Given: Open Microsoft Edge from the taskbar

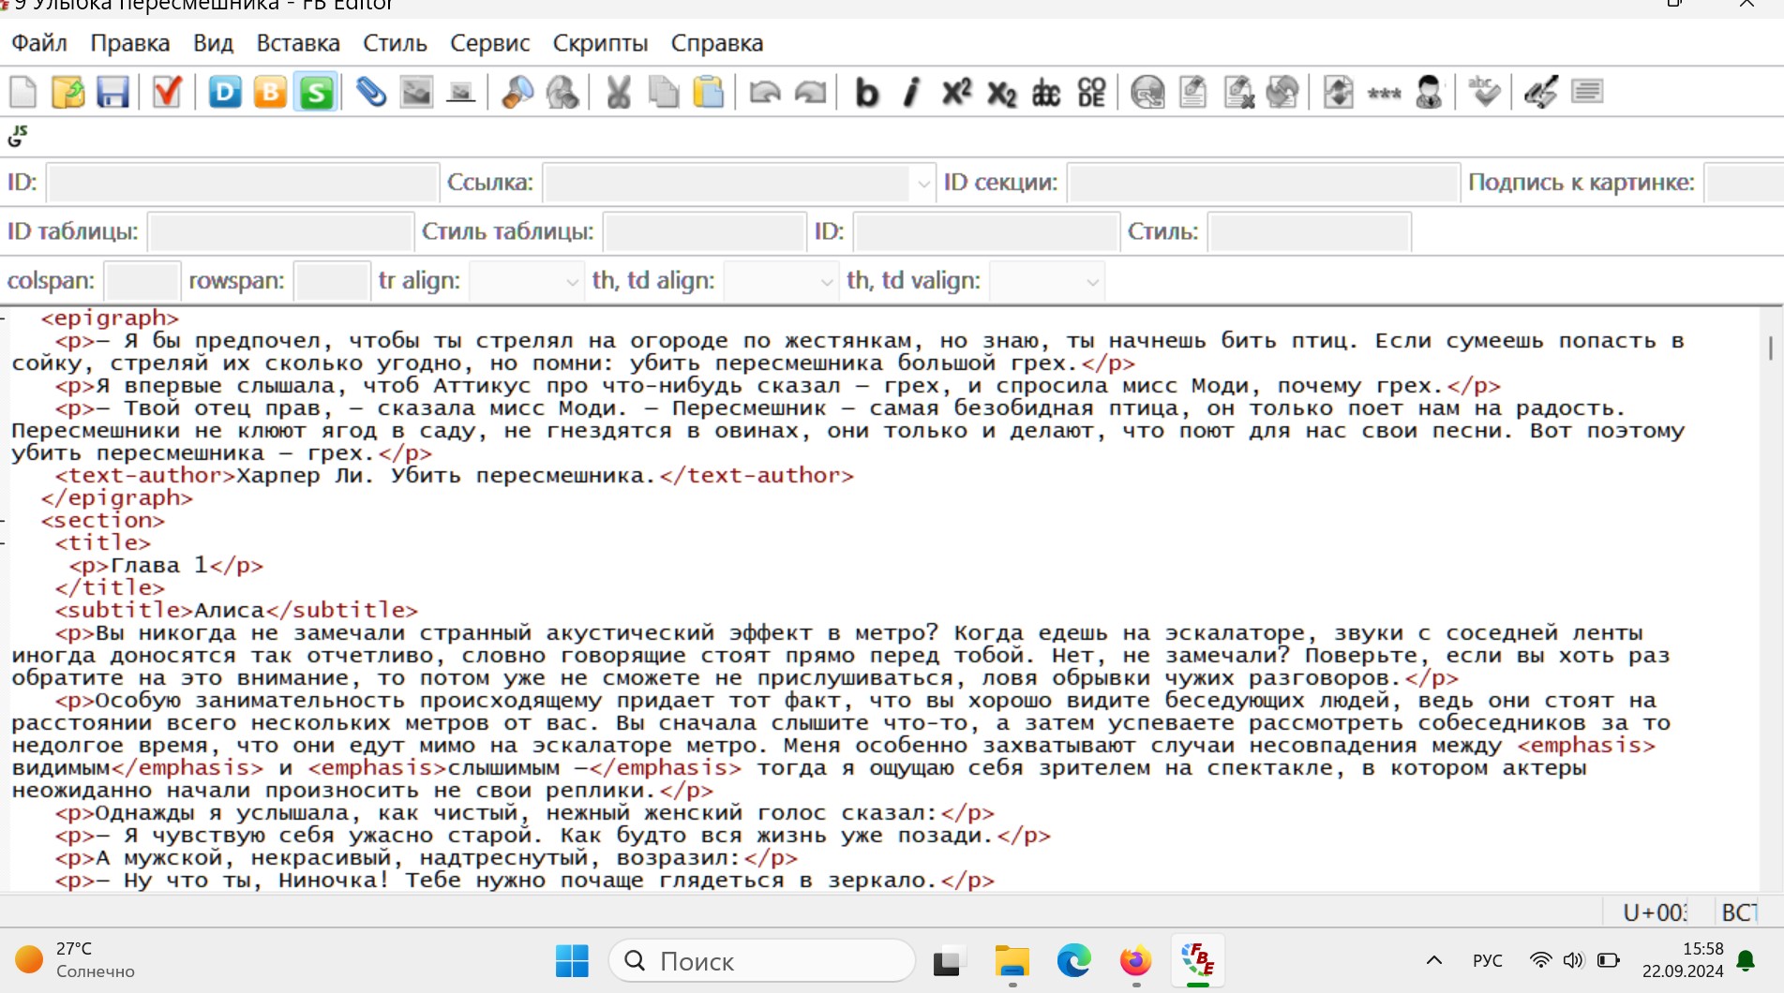Looking at the screenshot, I should (x=1073, y=961).
